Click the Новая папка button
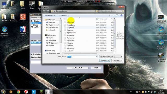167x94 pixels. [x=63, y=15]
